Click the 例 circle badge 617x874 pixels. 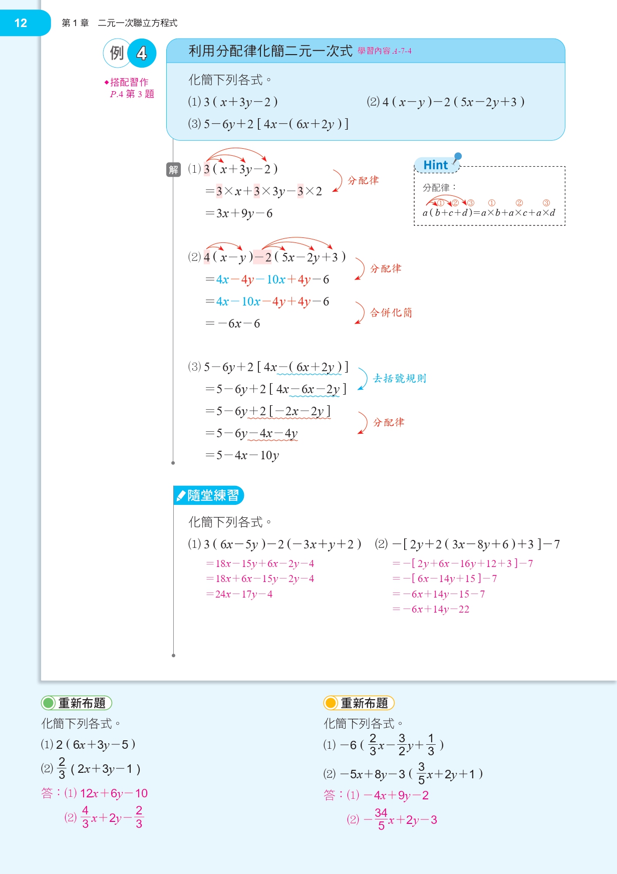pos(117,53)
